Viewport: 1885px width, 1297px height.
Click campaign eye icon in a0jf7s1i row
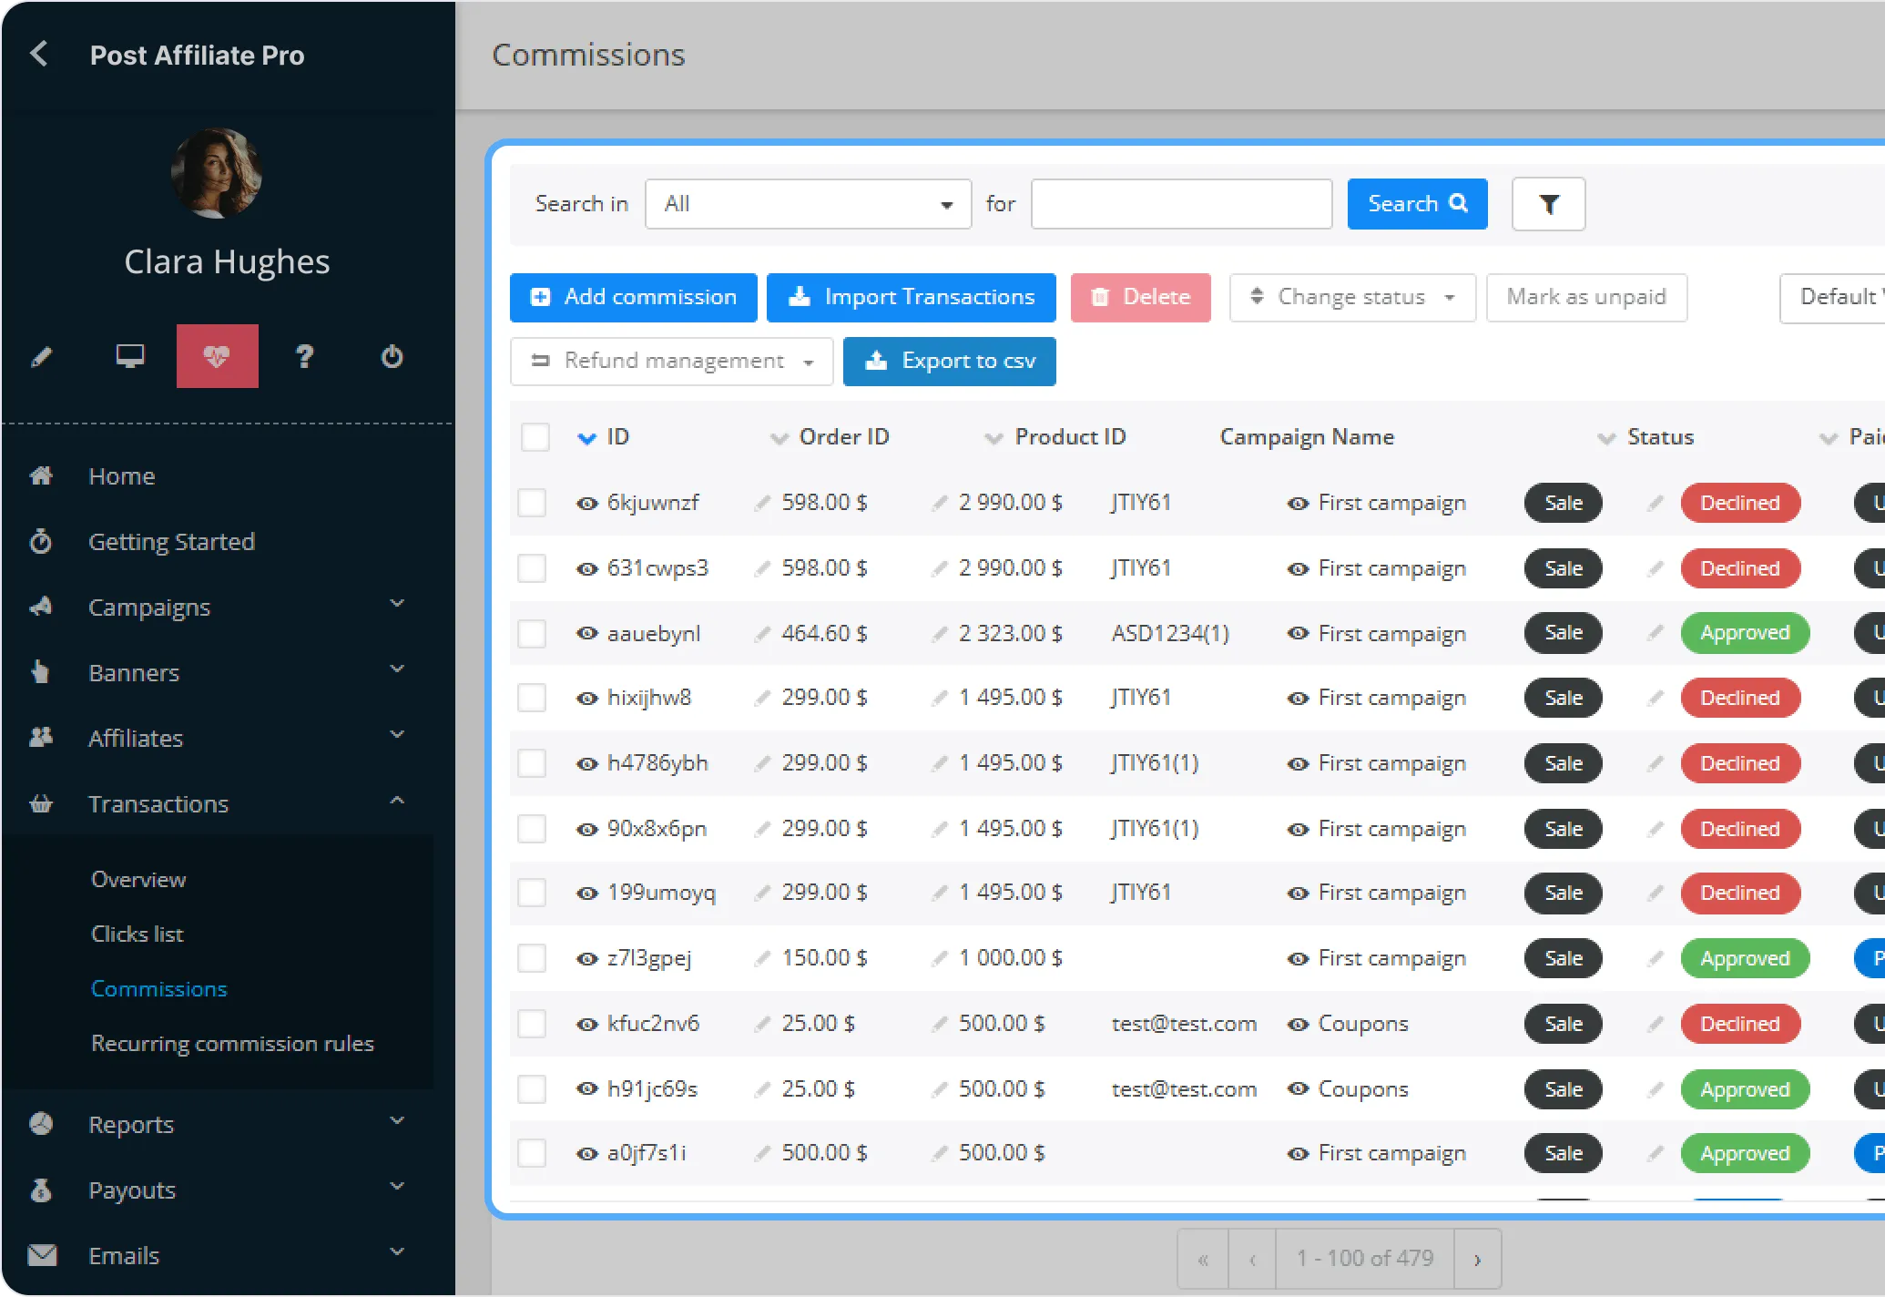pyautogui.click(x=1298, y=1154)
